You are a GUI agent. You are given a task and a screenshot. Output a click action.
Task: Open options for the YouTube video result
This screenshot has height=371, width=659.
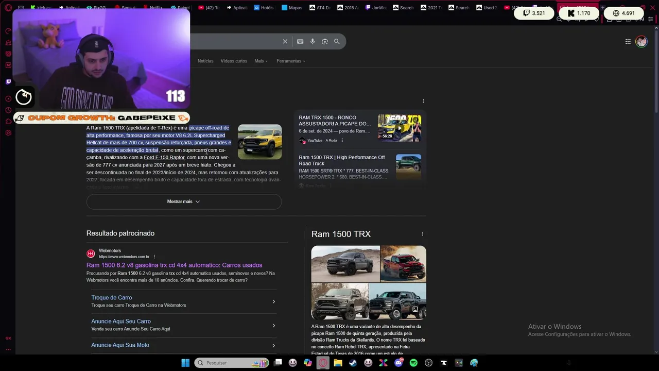click(x=342, y=140)
